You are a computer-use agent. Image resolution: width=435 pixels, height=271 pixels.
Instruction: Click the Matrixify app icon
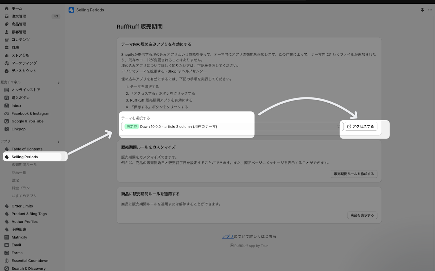click(6, 237)
